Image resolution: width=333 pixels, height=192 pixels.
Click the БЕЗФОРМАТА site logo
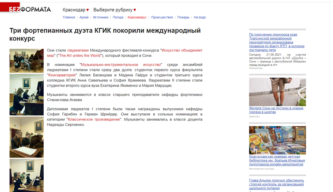(30, 9)
